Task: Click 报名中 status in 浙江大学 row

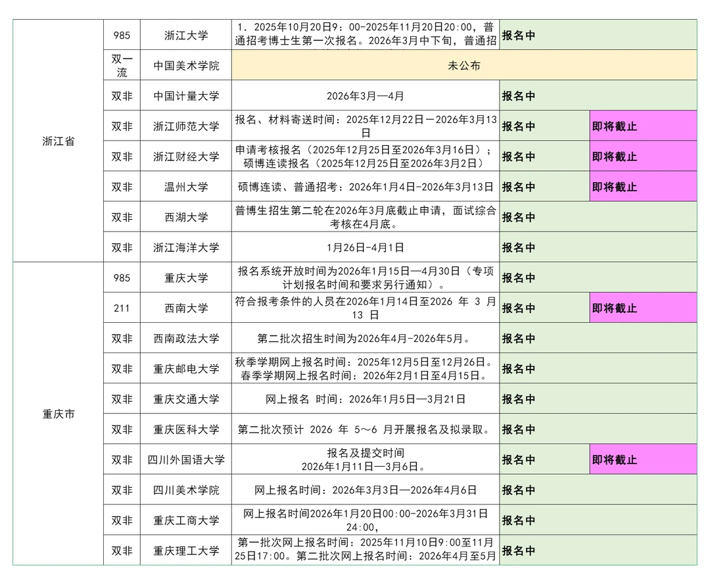Action: coord(598,35)
